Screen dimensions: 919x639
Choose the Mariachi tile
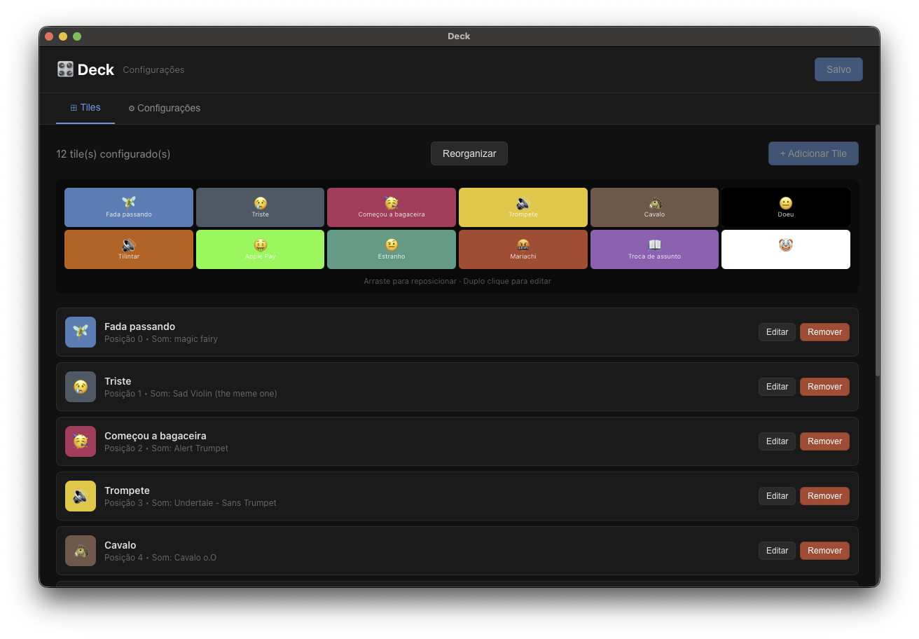tap(523, 249)
